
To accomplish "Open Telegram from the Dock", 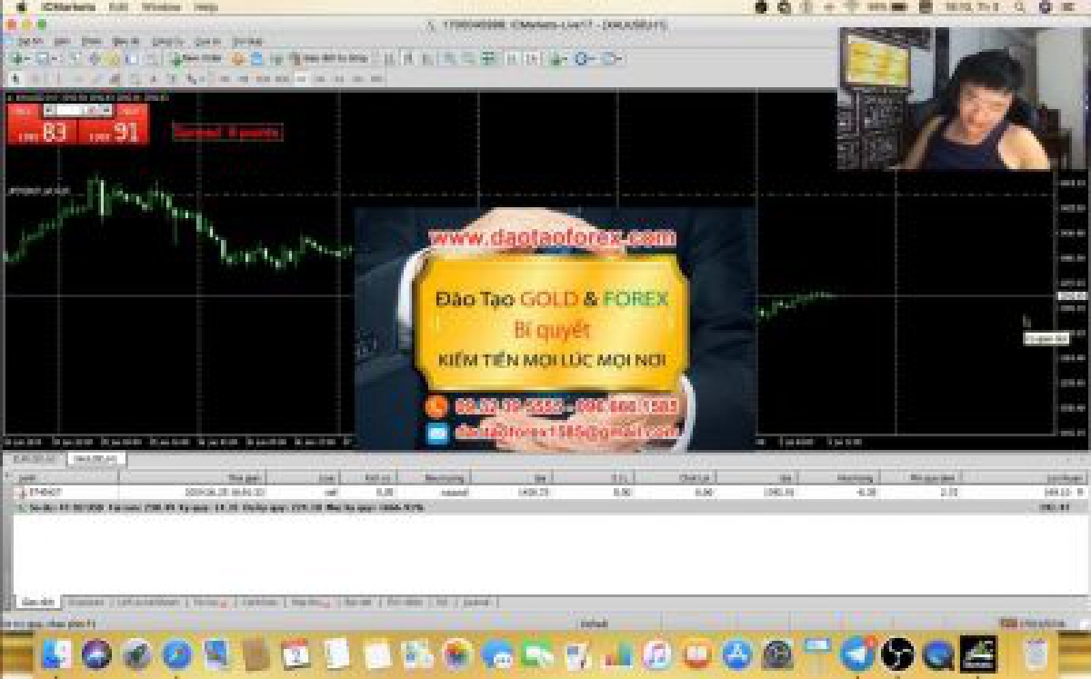I will point(857,654).
